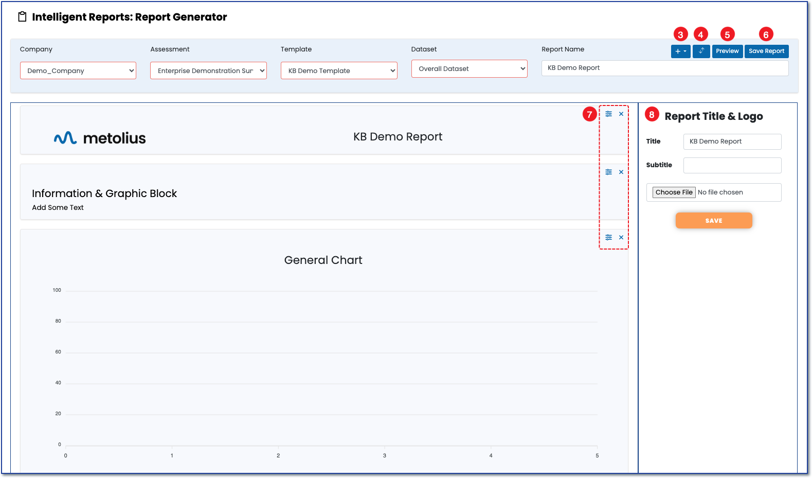Click the Preview button
The width and height of the screenshot is (812, 478).
click(727, 51)
